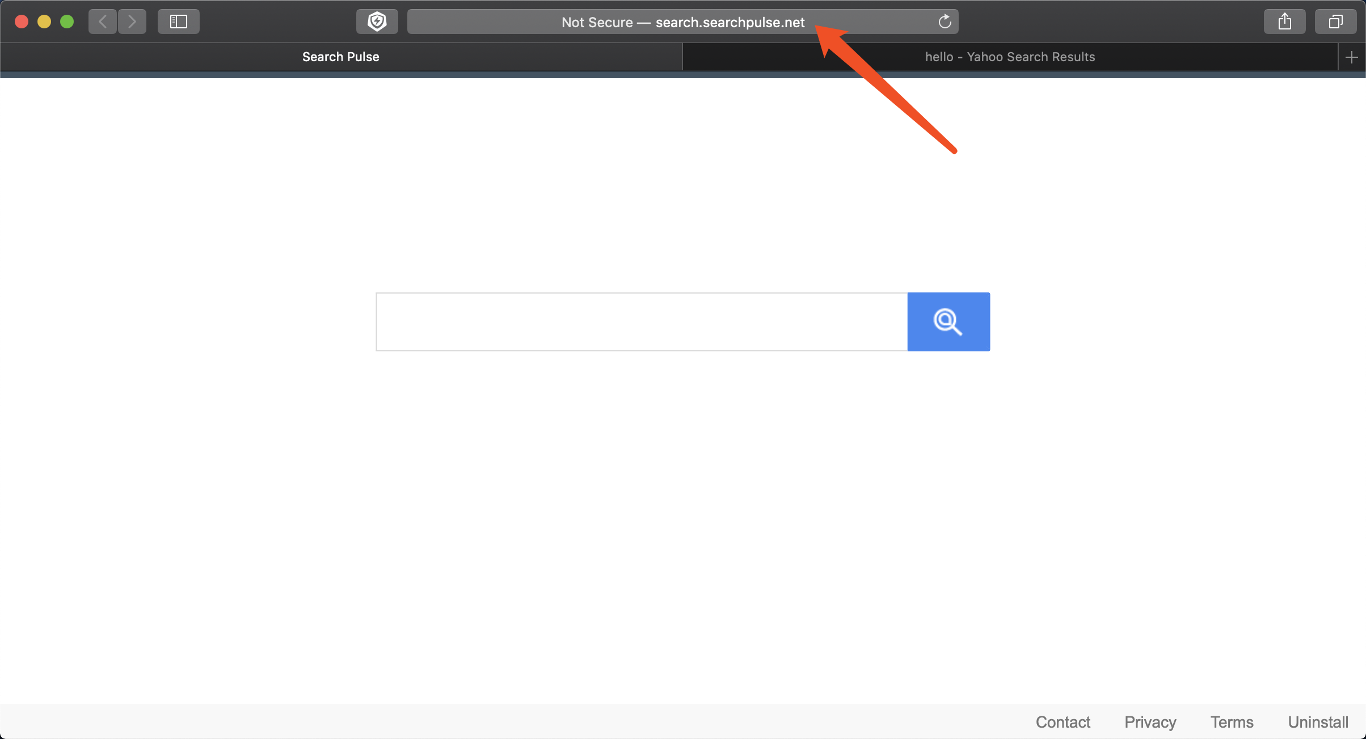Click the share/upload icon in toolbar
This screenshot has width=1366, height=739.
tap(1285, 22)
